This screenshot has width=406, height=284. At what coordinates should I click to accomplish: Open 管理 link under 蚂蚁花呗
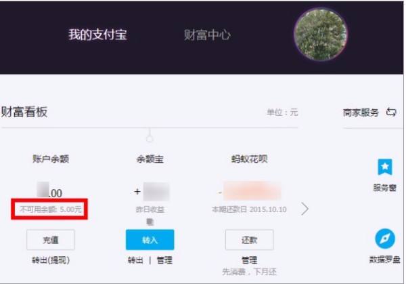click(x=249, y=260)
